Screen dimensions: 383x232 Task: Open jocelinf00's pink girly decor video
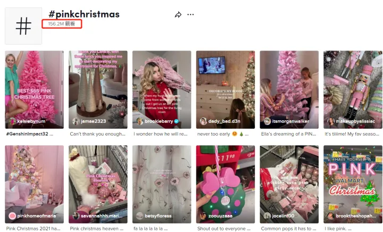click(x=289, y=185)
